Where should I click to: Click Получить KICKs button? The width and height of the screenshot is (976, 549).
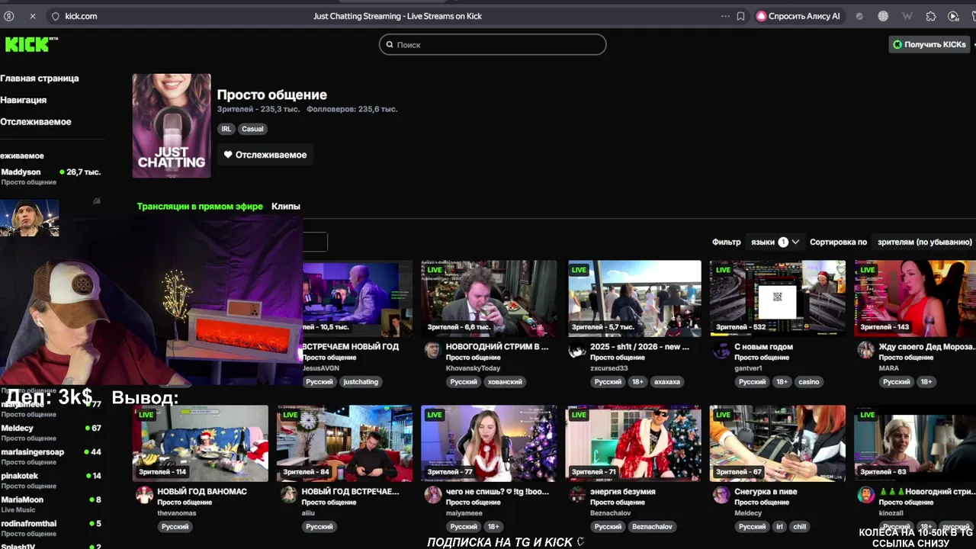pyautogui.click(x=929, y=44)
